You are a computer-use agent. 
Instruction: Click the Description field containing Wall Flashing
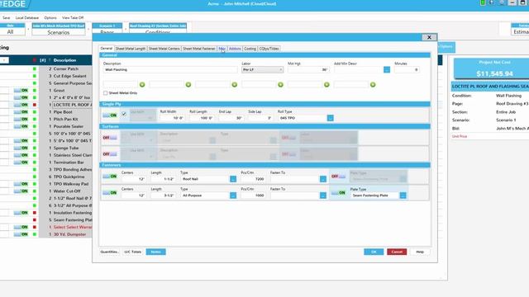coord(170,69)
